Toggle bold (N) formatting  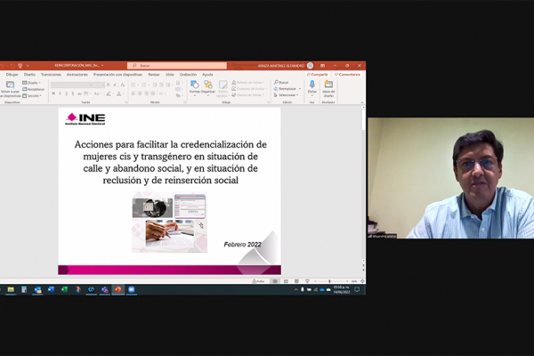[x=53, y=93]
